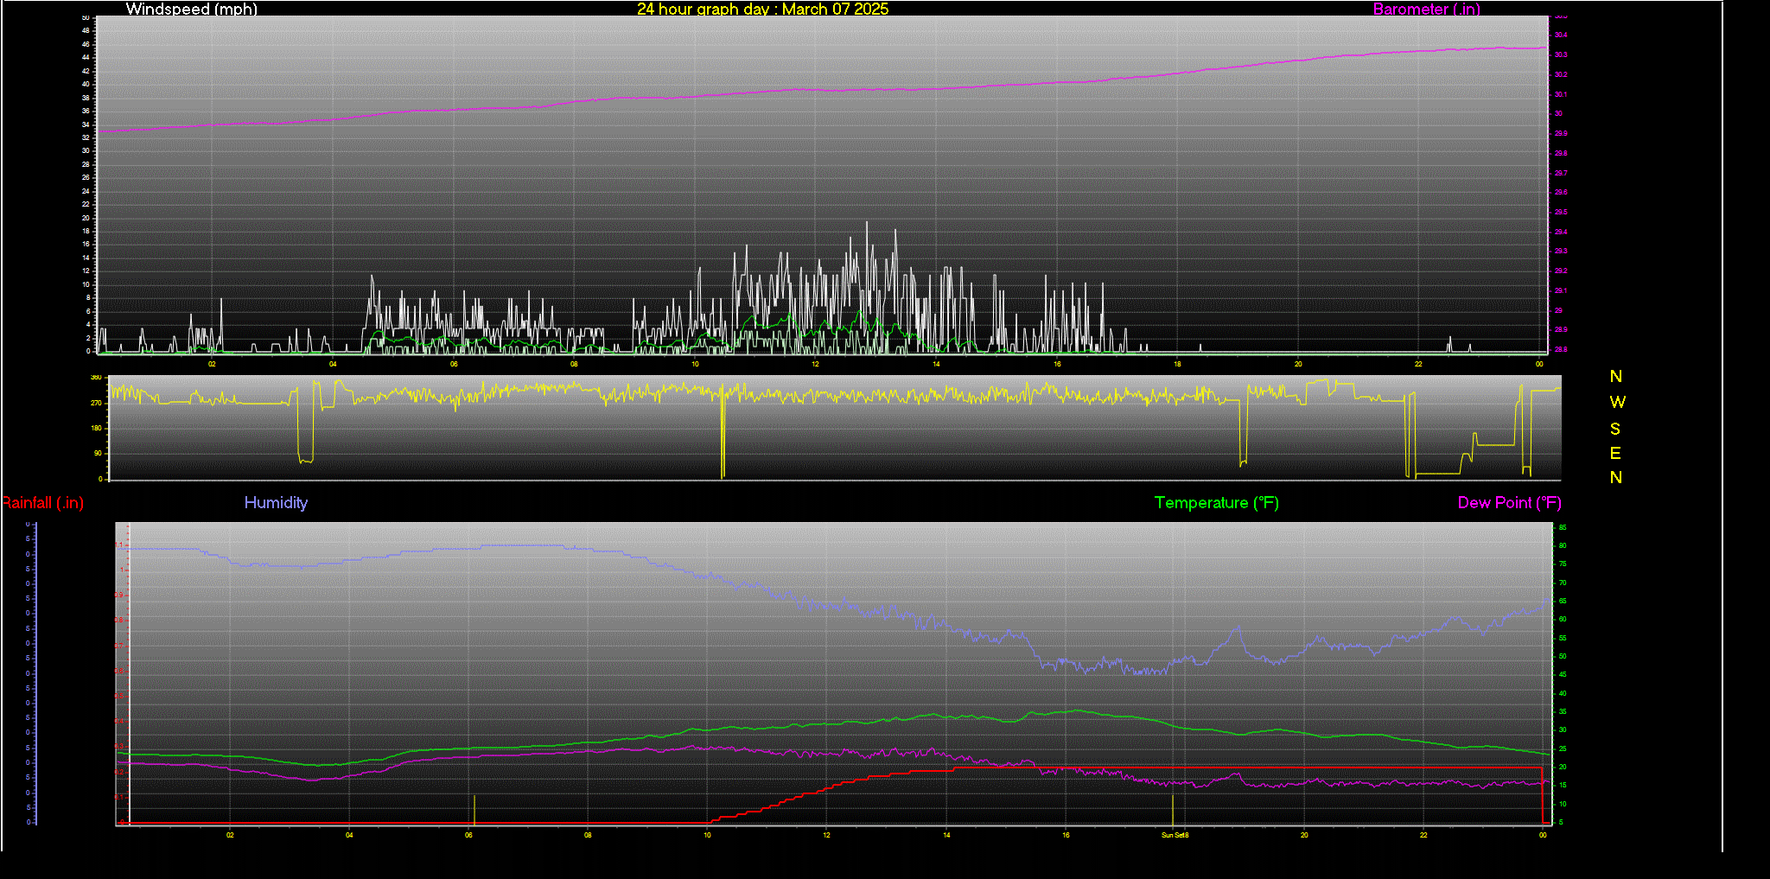Click hour "12" label under the windspeed graph
The image size is (1770, 879).
815,364
